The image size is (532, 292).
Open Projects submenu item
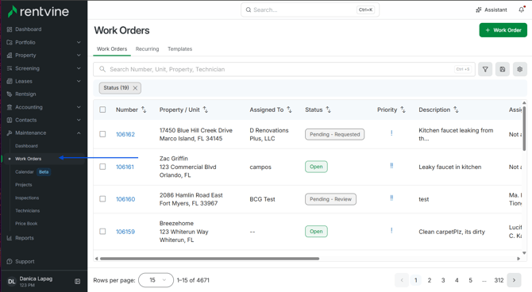pyautogui.click(x=23, y=185)
